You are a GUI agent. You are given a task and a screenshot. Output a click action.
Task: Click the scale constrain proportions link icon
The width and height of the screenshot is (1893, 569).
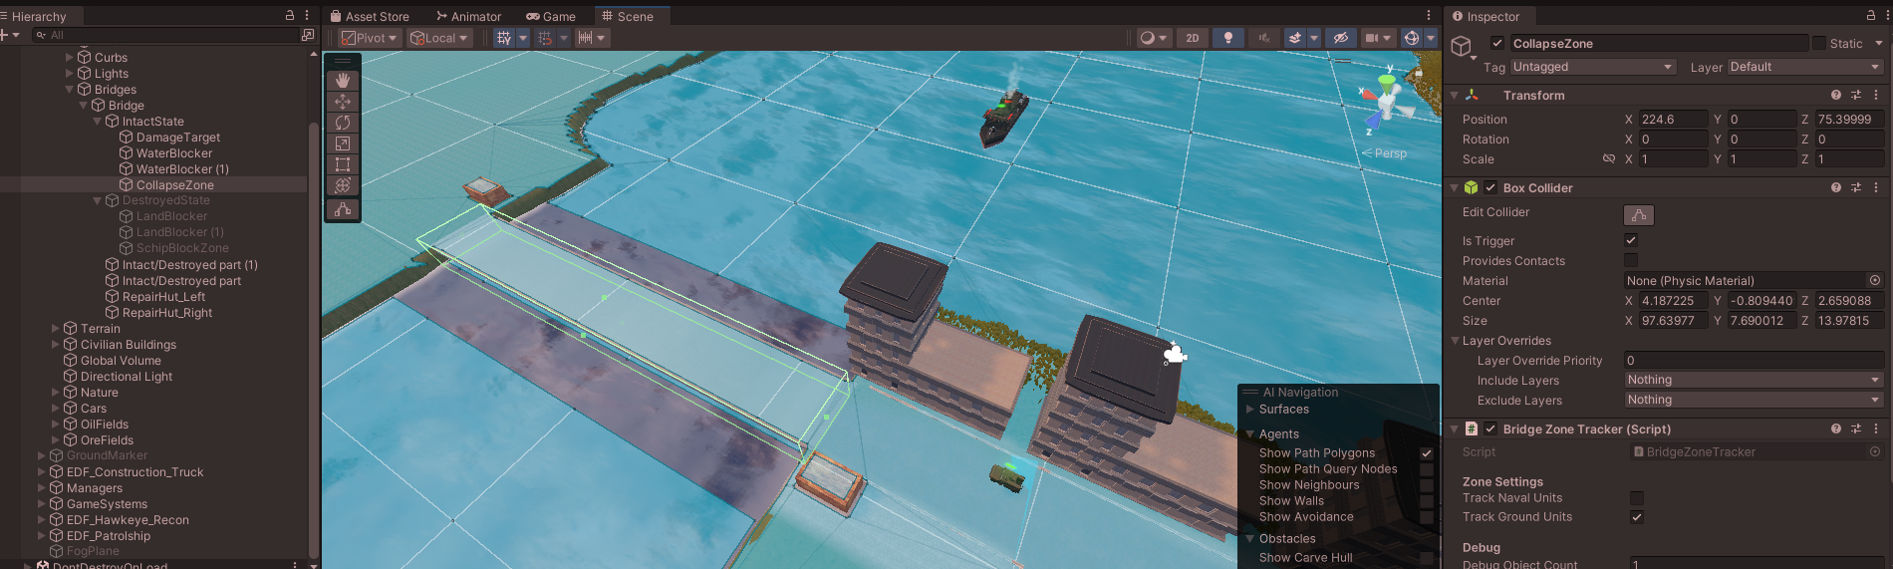1608,158
